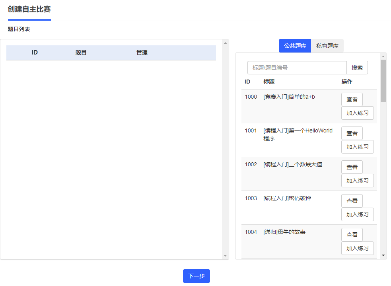This screenshot has width=391, height=286.
Task: Click 查看 for problem 1004 母牛的故事
Action: (x=352, y=235)
